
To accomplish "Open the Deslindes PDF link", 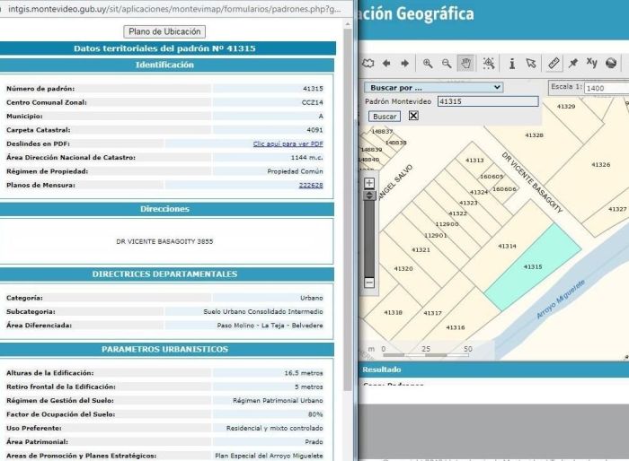I will 288,144.
